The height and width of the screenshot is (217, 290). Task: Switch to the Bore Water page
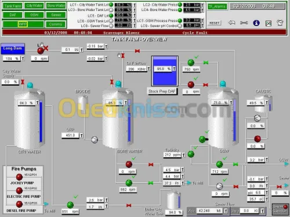coord(56,6)
